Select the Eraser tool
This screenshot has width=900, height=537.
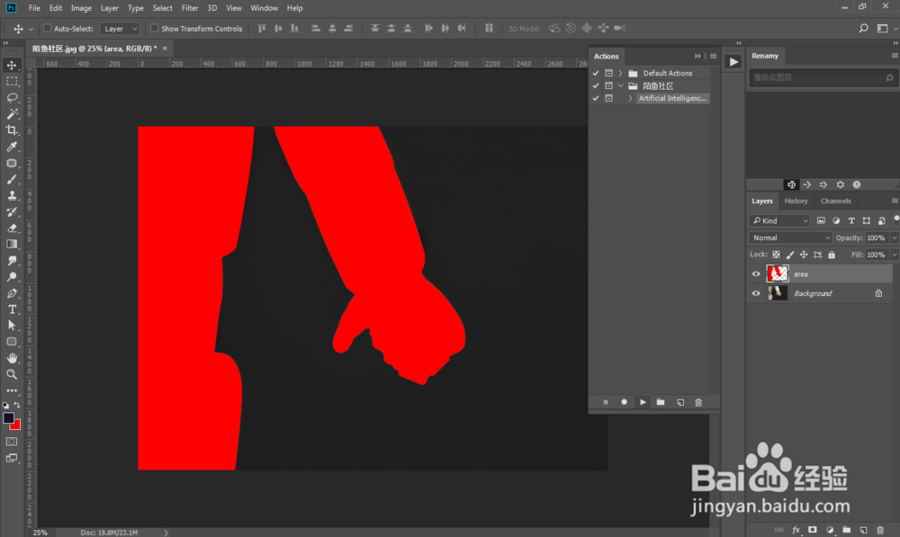click(x=12, y=228)
